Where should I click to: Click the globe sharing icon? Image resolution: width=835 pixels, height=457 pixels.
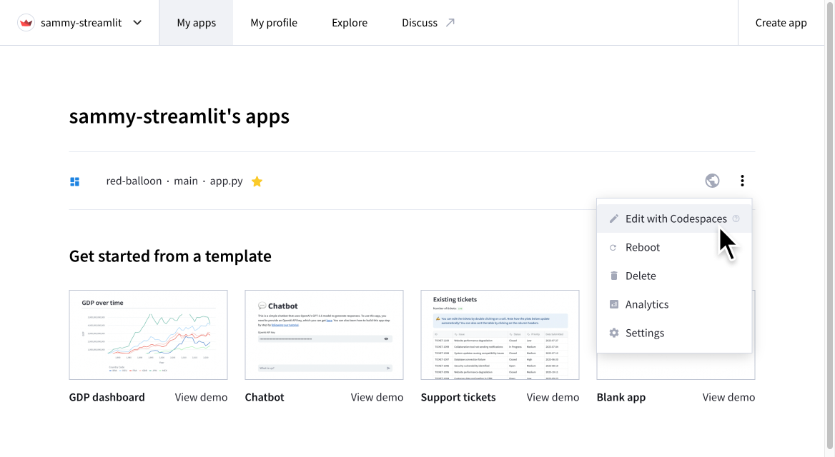point(712,181)
